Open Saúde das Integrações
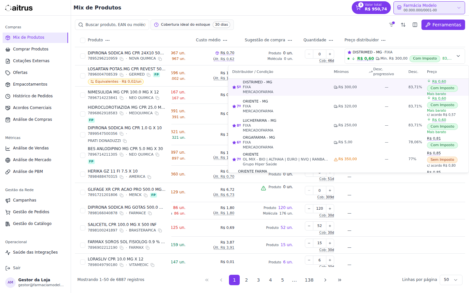Image resolution: width=469 pixels, height=293 pixels. point(35,252)
